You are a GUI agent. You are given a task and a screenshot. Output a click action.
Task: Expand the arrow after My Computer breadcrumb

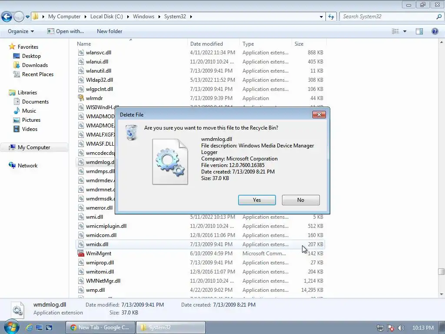click(x=85, y=17)
